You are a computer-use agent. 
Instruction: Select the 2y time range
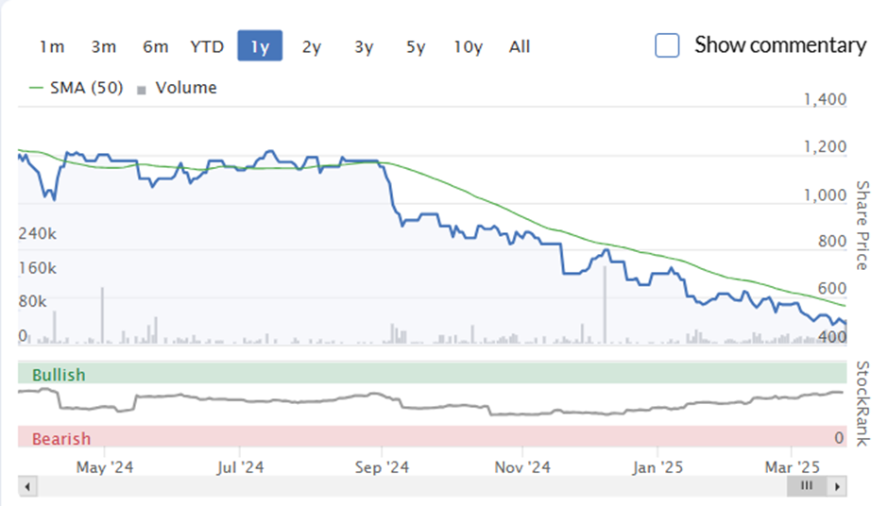[312, 46]
